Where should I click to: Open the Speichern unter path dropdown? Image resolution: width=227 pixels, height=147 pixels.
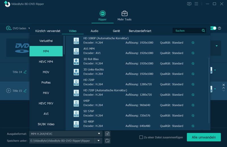[x=98, y=141]
